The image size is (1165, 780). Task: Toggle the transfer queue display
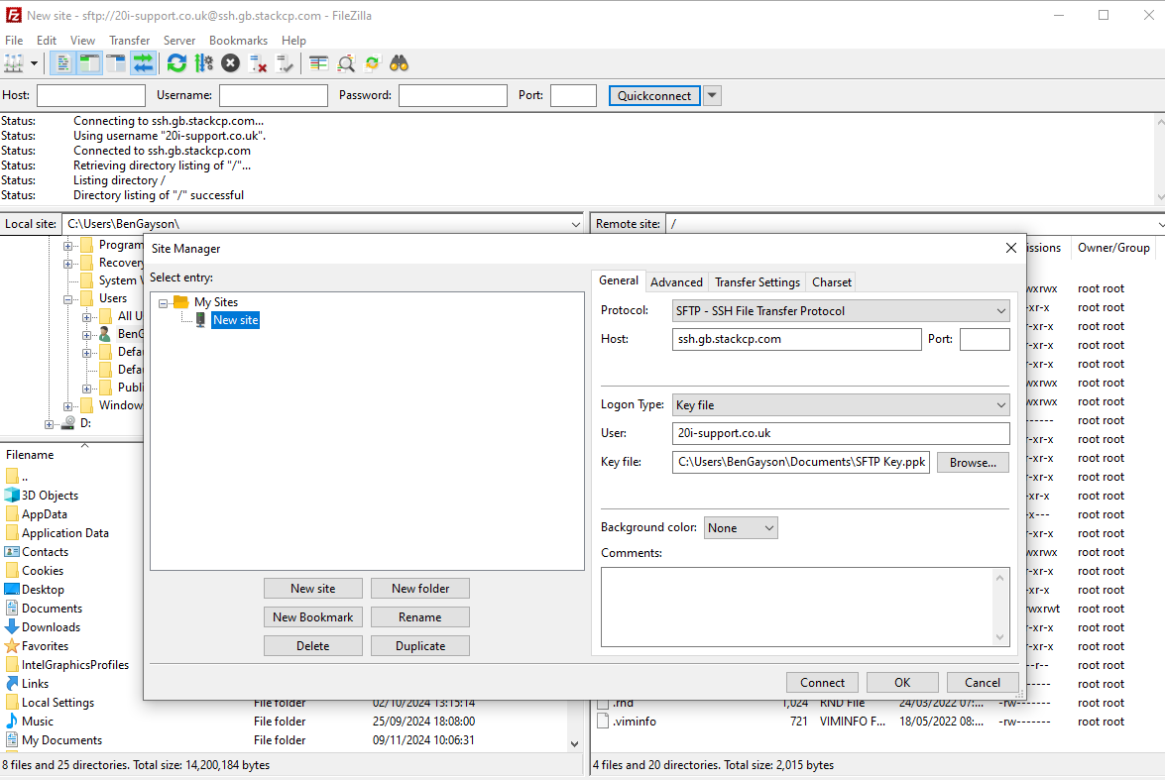(x=143, y=63)
